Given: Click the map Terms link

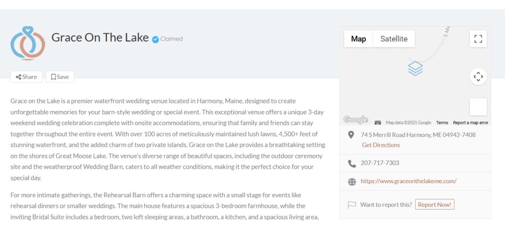Looking at the screenshot, I should tap(442, 122).
